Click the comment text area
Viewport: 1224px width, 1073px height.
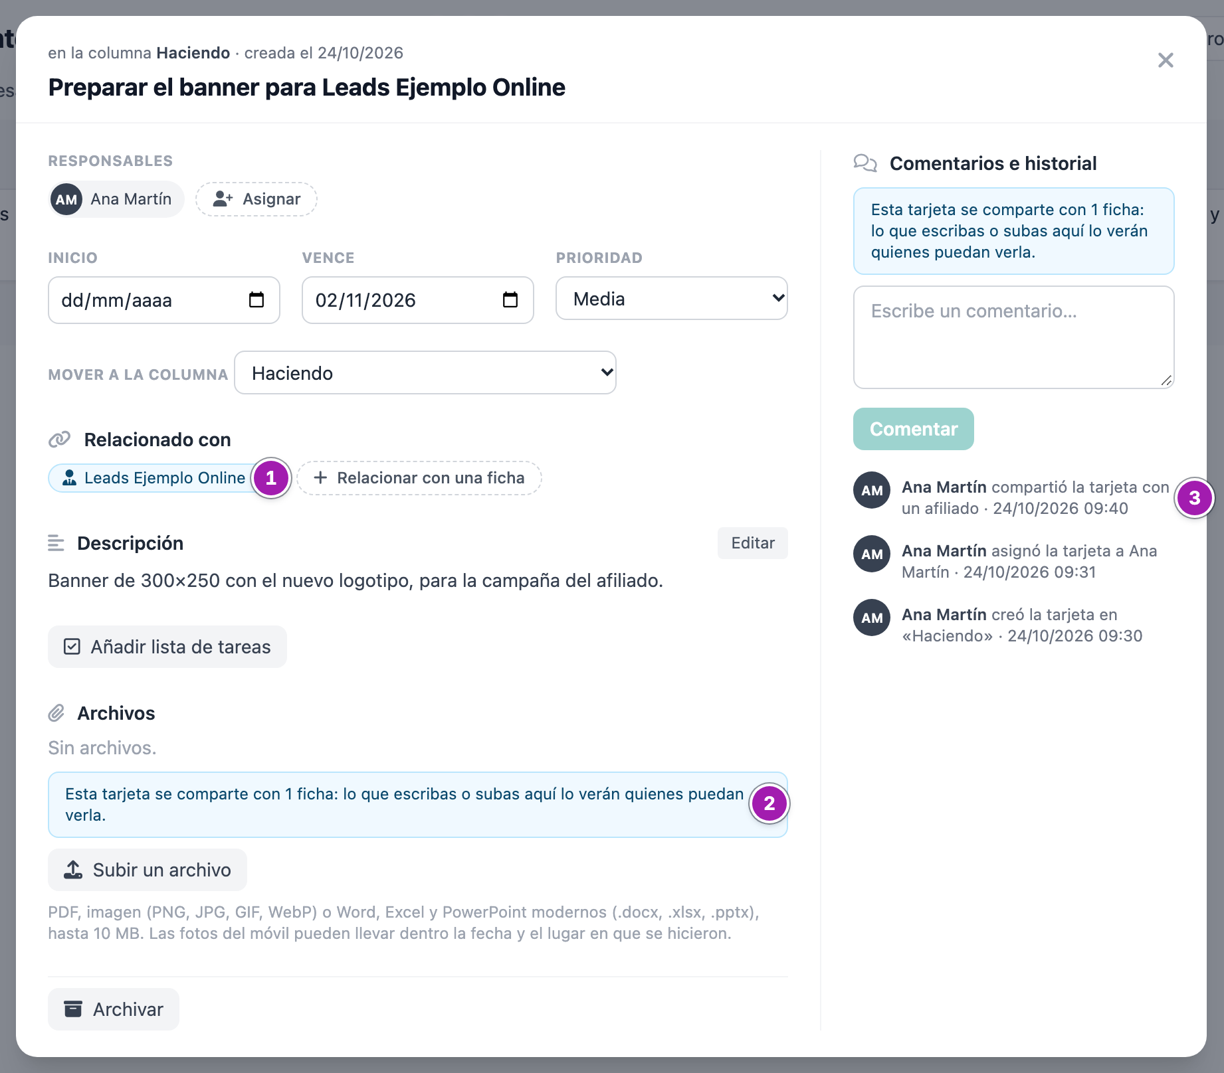pos(1014,337)
